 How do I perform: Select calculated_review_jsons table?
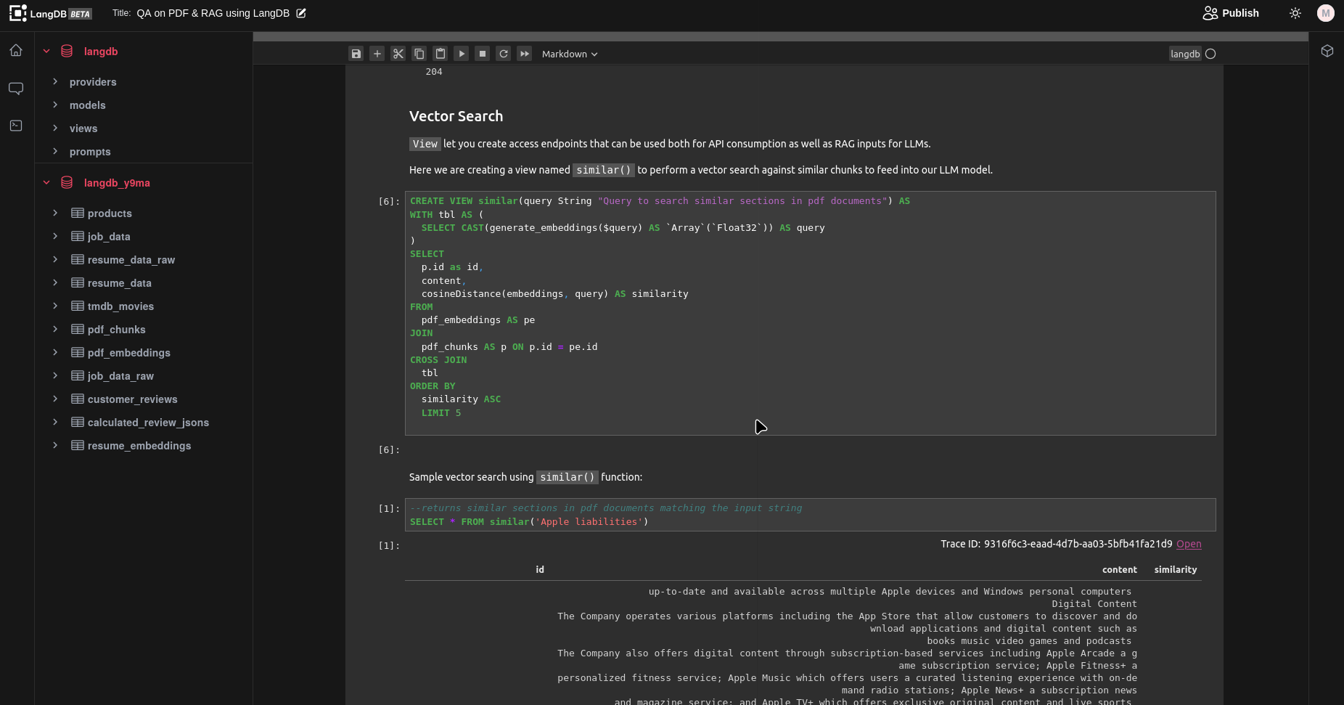pyautogui.click(x=148, y=423)
